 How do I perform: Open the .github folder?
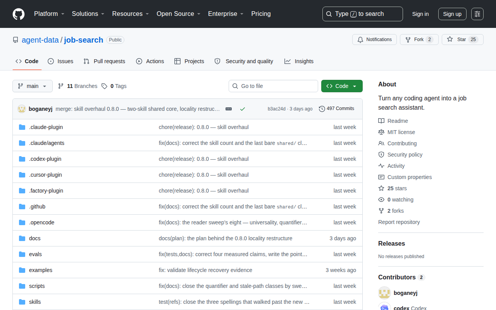point(37,207)
